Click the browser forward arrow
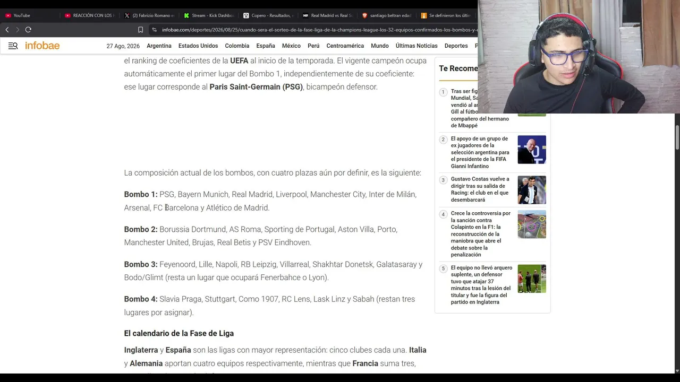Image resolution: width=680 pixels, height=382 pixels. (17, 30)
